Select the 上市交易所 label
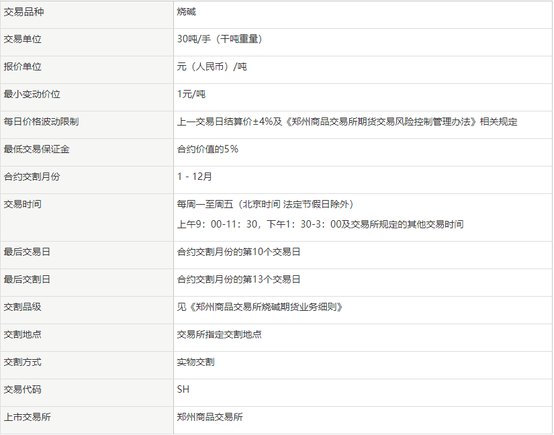This screenshot has height=435, width=554. (x=28, y=418)
